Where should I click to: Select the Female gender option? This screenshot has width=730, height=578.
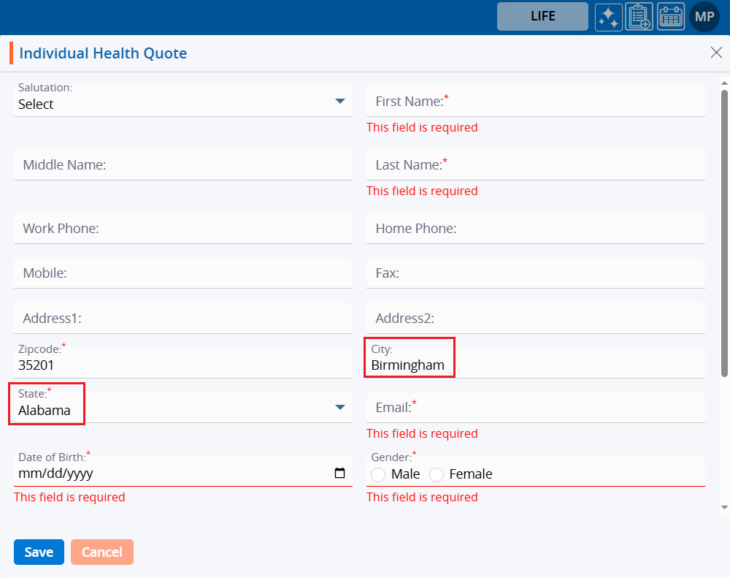437,475
